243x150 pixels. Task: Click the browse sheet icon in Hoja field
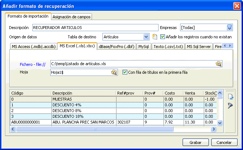tap(114, 72)
